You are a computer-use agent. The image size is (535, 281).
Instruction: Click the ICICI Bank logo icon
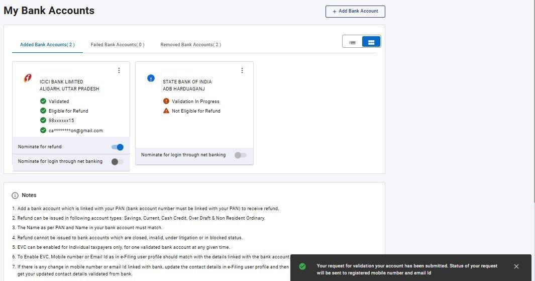click(28, 78)
